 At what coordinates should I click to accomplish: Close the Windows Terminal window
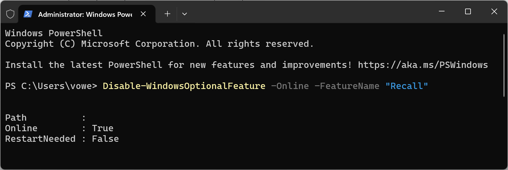[x=494, y=11]
